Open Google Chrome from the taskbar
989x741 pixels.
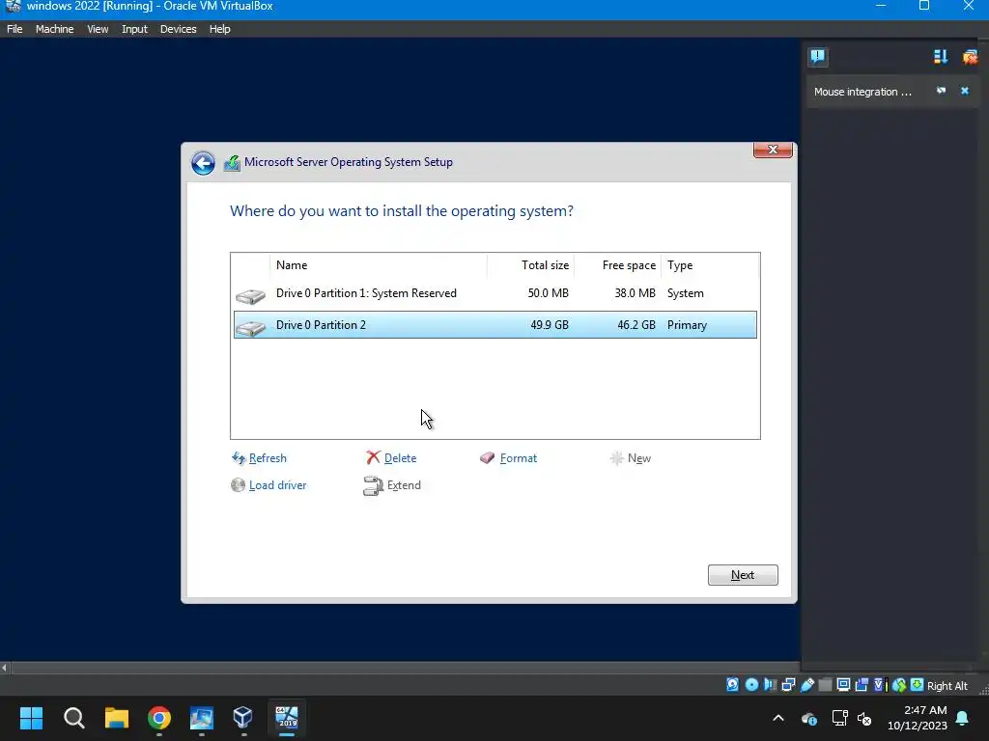point(159,718)
